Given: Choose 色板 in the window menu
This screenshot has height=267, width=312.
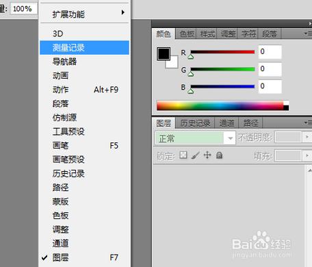Looking at the screenshot, I should pyautogui.click(x=84, y=216).
